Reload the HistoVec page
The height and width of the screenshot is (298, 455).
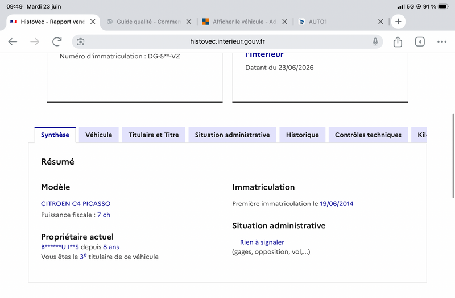57,41
